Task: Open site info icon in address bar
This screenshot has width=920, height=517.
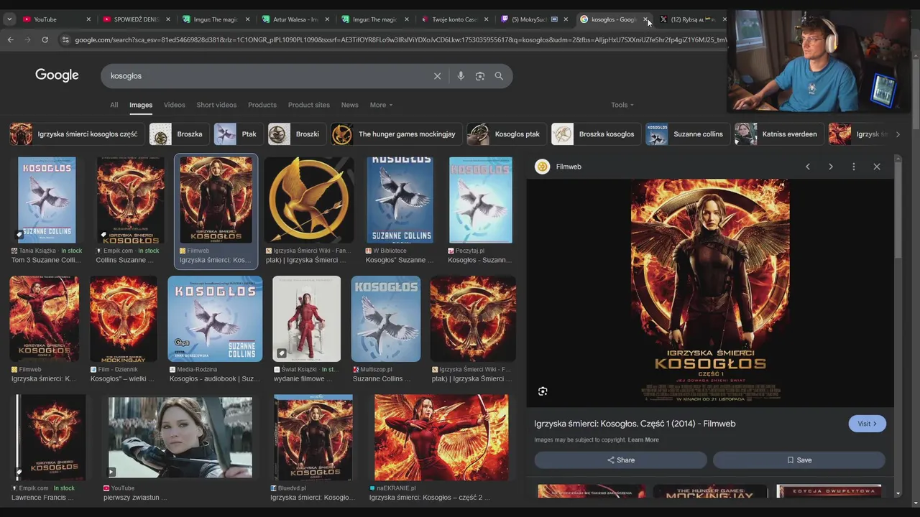Action: click(65, 39)
